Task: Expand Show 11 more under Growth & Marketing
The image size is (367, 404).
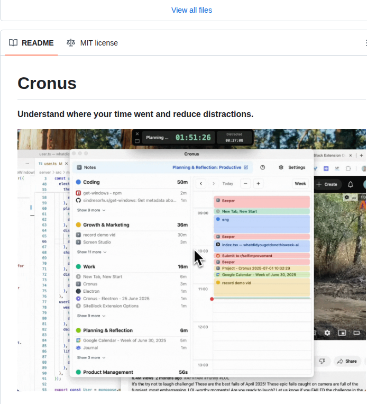Action: [91, 252]
